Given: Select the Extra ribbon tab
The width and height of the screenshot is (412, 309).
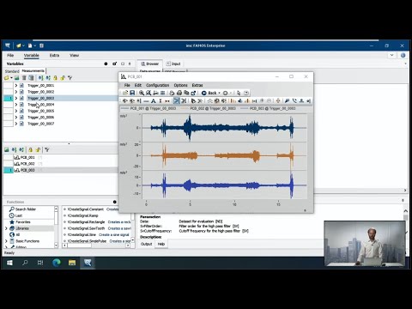Looking at the screenshot, I should coord(54,55).
